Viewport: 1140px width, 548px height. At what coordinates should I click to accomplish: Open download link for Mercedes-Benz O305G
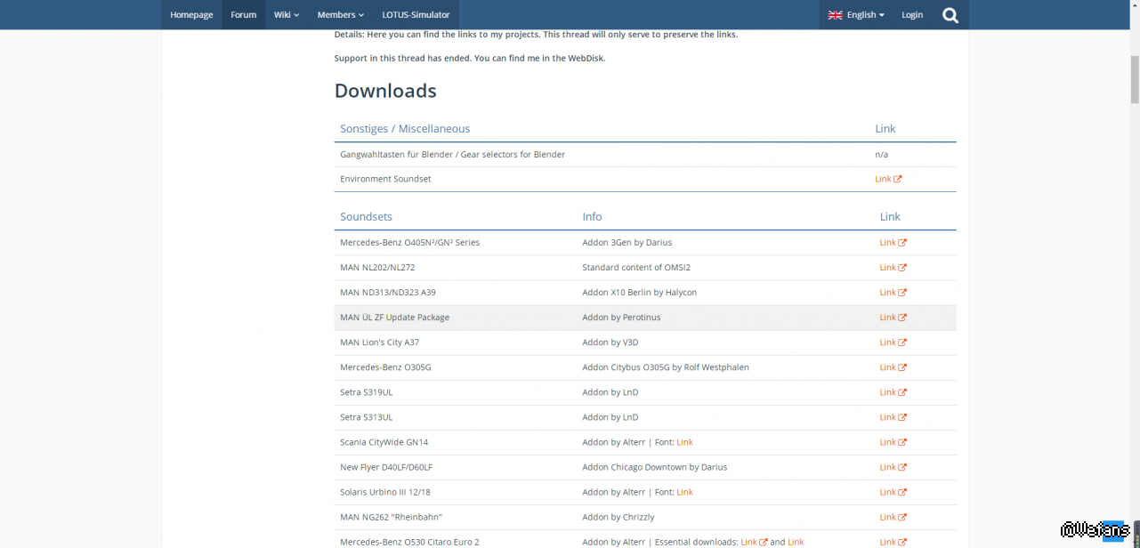coord(893,367)
